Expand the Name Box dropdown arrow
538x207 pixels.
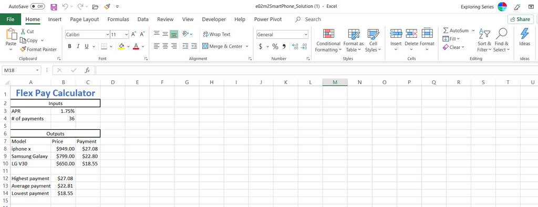pos(37,70)
